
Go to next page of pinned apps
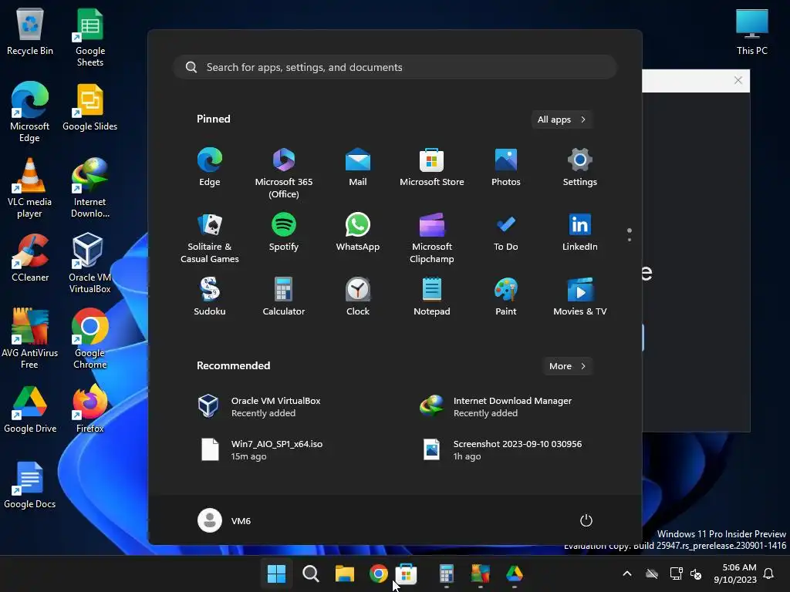[x=630, y=239]
